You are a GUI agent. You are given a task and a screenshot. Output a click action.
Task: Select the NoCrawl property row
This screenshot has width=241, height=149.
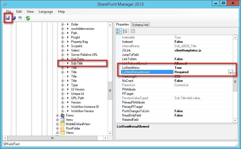point(177,81)
